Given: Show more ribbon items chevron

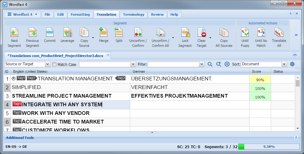Looking at the screenshot, I should (296, 35).
